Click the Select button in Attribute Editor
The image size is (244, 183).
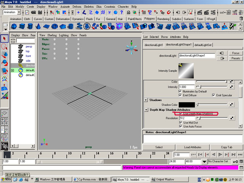pos(159,147)
